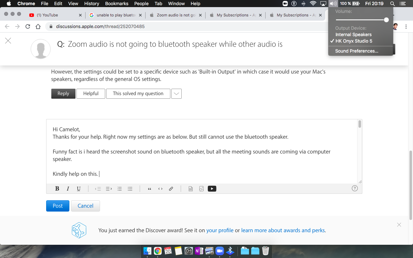The height and width of the screenshot is (258, 413).
Task: Close the YouTube tab
Action: coord(80,15)
